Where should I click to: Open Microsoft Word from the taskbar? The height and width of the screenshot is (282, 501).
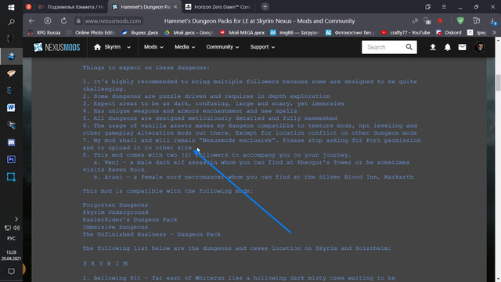point(11,108)
